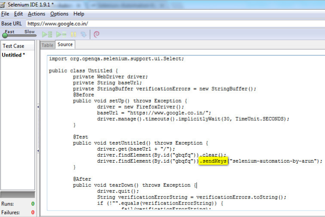Viewport: 325px width, 217px height.
Task: Click the '@After' annotation line
Action: (82, 179)
